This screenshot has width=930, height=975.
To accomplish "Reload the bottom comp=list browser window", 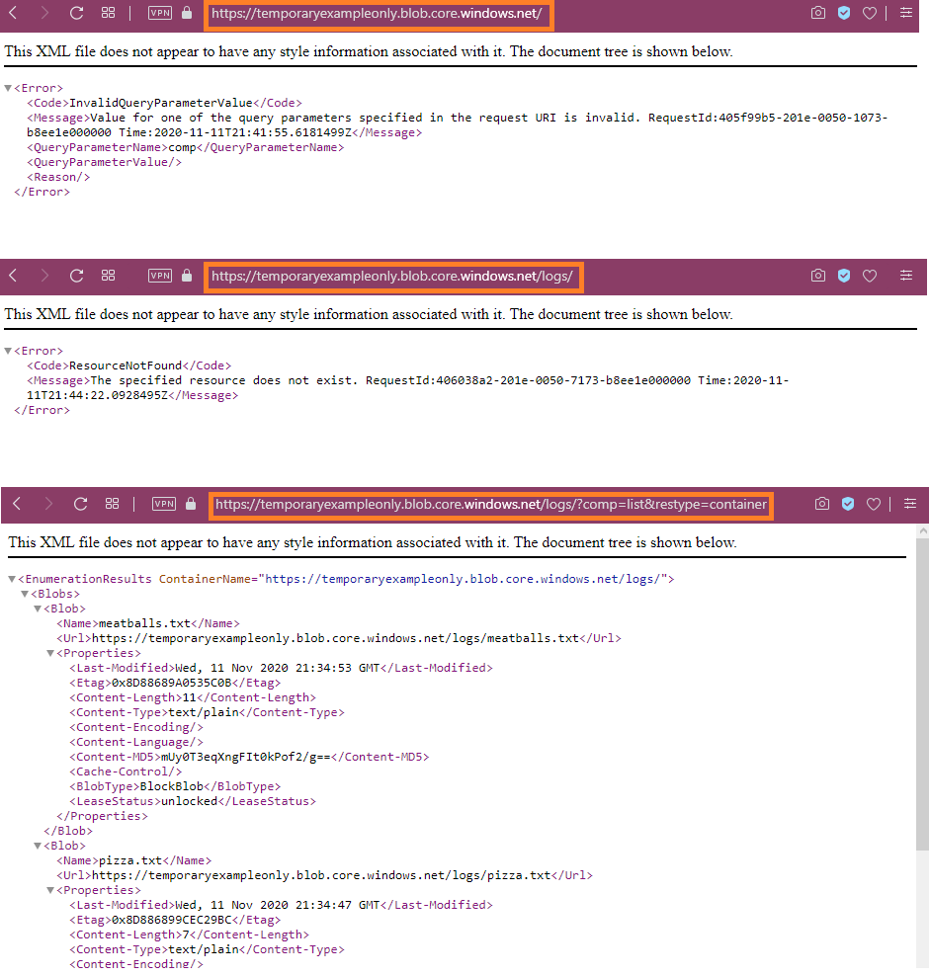I will click(80, 504).
